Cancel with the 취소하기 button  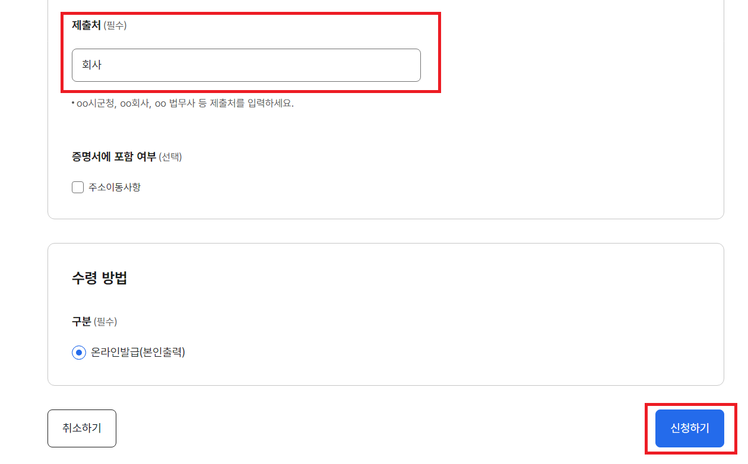coord(82,428)
